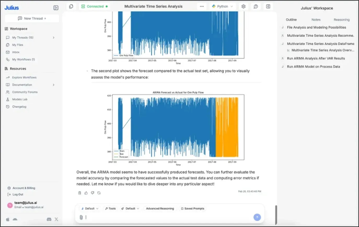This screenshot has width=359, height=227.
Task: Click the thumbs down feedback icon
Action: tap(92, 193)
